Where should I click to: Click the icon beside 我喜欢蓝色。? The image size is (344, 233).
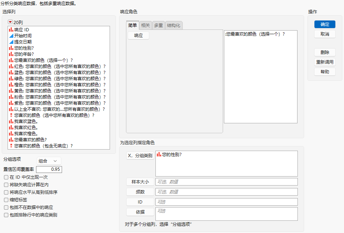pyautogui.click(x=11, y=122)
